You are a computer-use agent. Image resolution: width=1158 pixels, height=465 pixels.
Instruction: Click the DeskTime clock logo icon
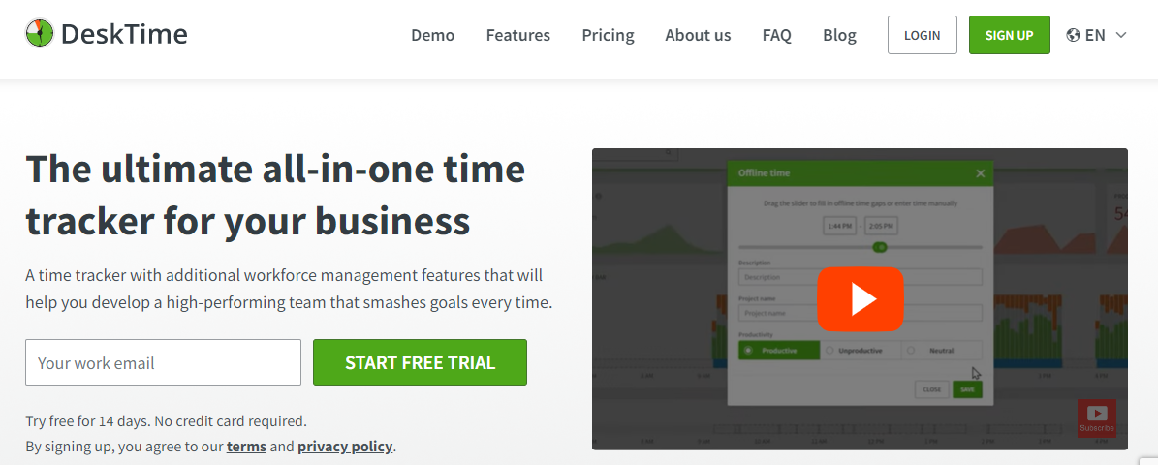pyautogui.click(x=40, y=34)
